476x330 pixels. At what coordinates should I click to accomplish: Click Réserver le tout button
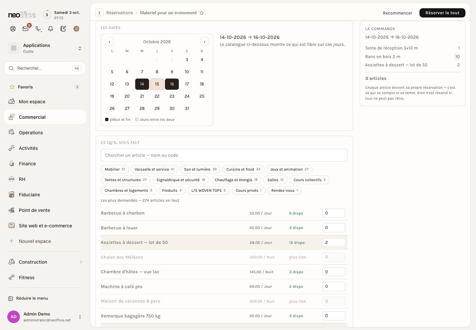coord(442,13)
